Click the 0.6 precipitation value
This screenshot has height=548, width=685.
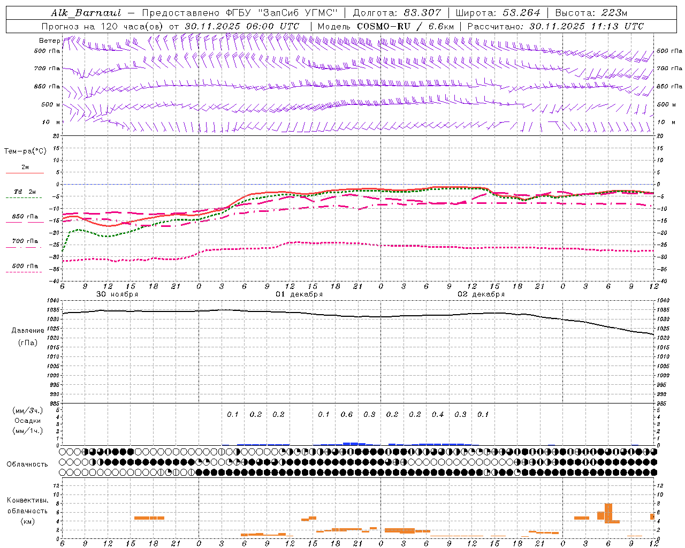(347, 414)
